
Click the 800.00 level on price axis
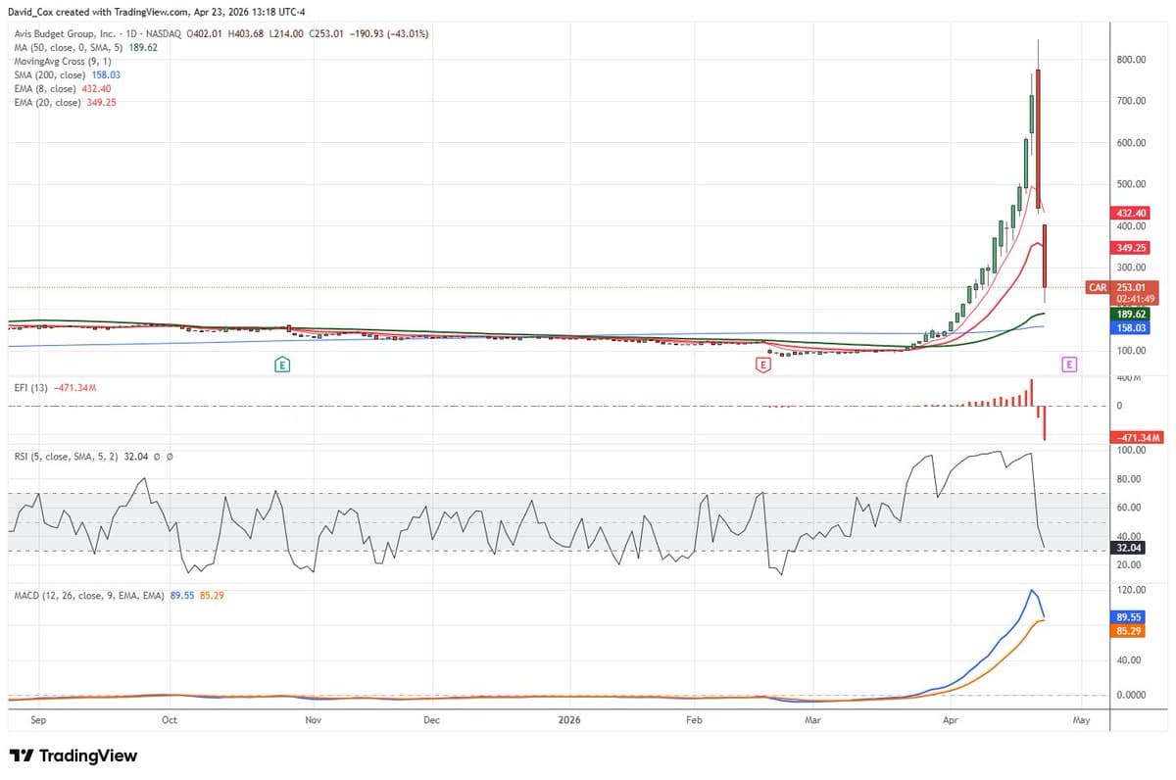click(1131, 60)
